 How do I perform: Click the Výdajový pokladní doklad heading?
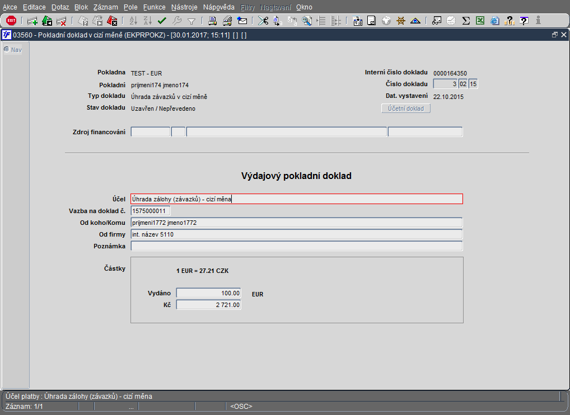tap(296, 176)
